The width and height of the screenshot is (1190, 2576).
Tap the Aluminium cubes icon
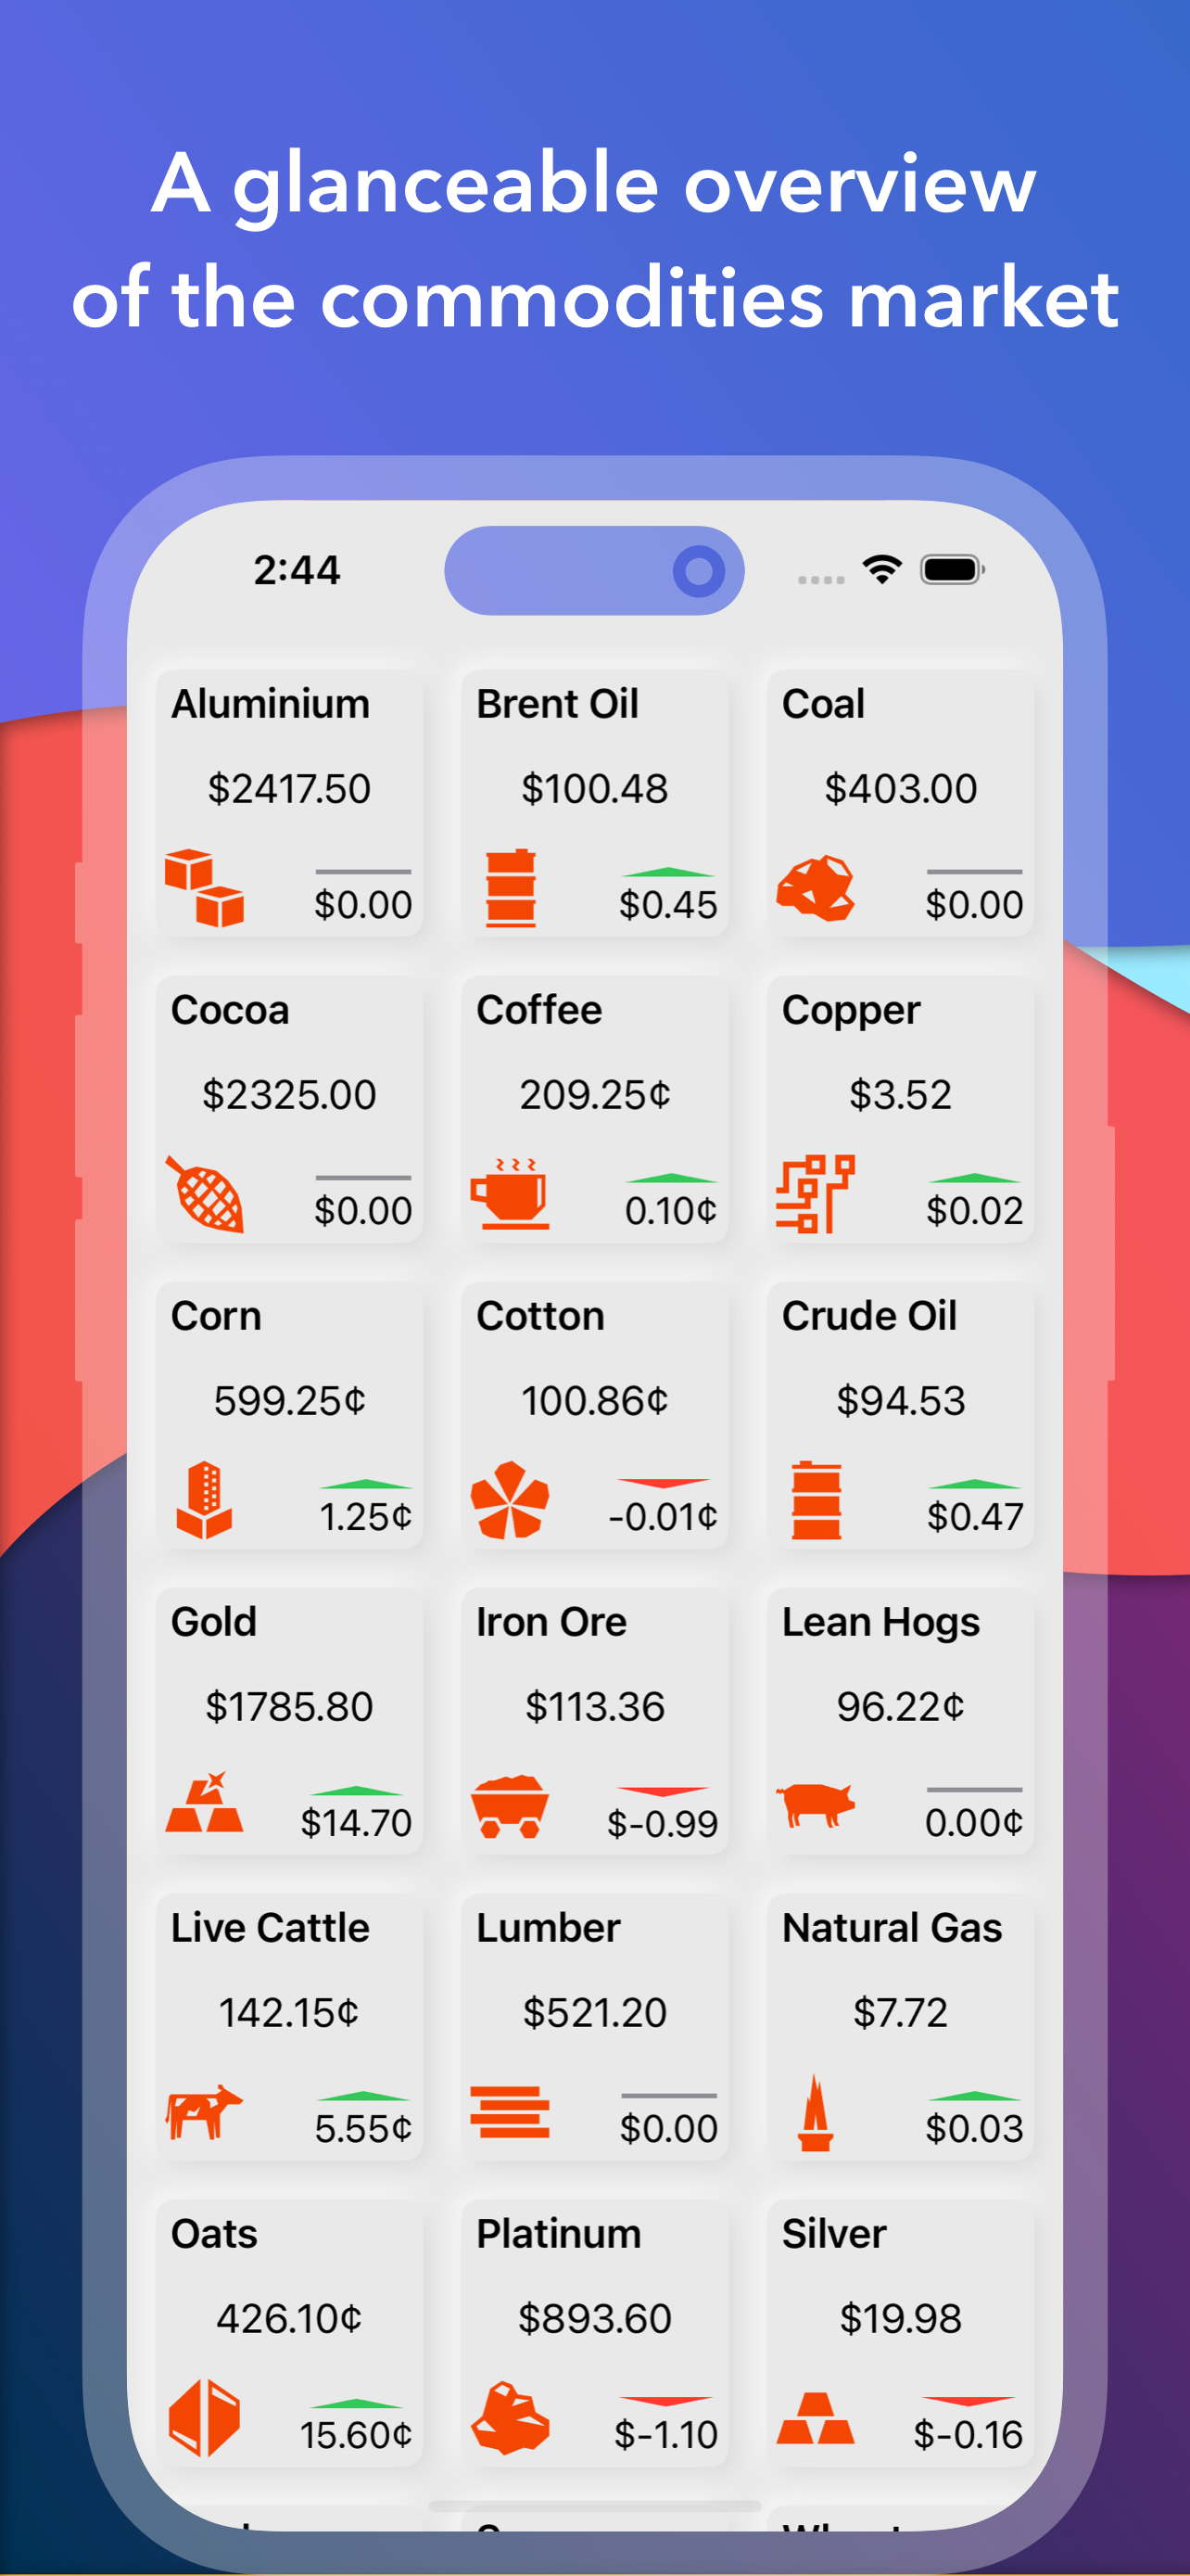pyautogui.click(x=204, y=887)
